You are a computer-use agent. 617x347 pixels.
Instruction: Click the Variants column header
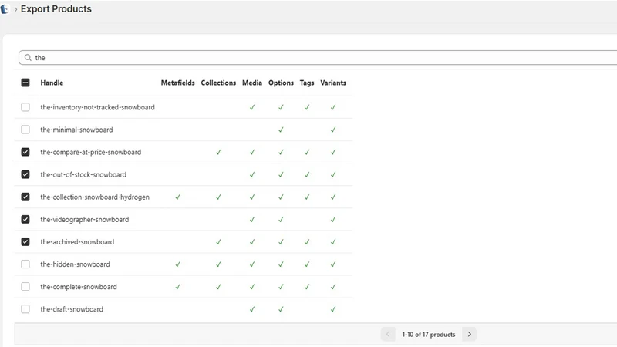click(333, 83)
